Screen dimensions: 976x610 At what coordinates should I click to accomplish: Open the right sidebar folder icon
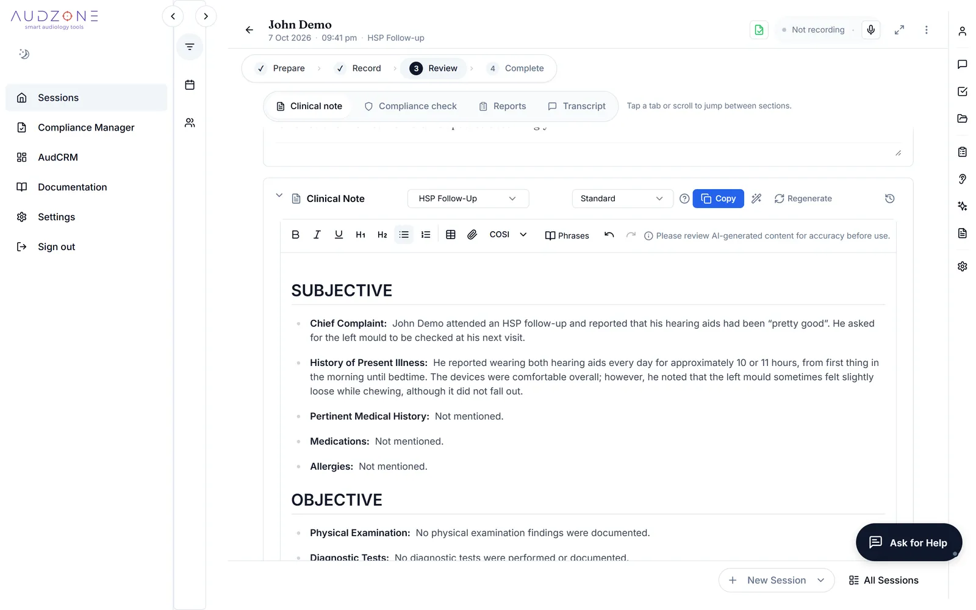(x=962, y=118)
